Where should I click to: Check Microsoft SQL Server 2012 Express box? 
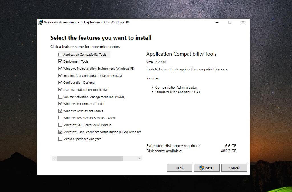pos(60,125)
